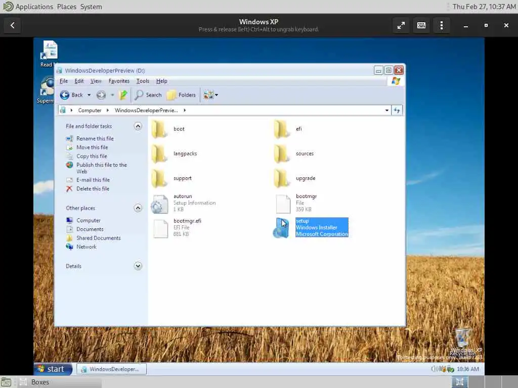Open the Boxes keyboard shortcuts icon

[x=421, y=25]
